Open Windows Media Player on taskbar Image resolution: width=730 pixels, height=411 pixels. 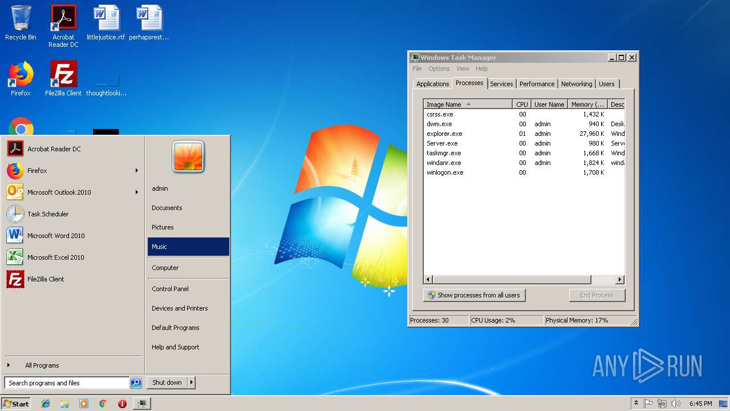pos(84,404)
